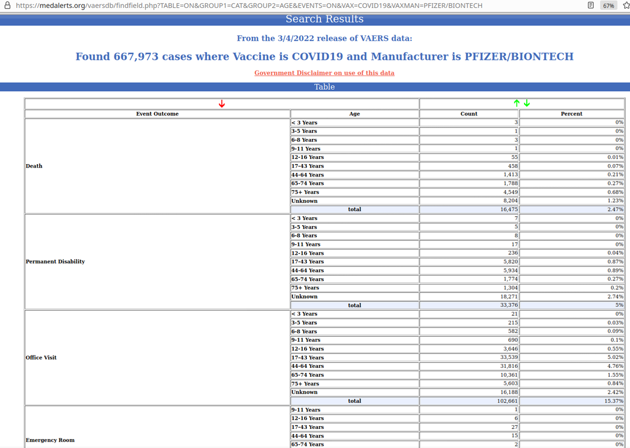
Task: Click 'Found 667,973 cases' heading
Action: [x=324, y=57]
